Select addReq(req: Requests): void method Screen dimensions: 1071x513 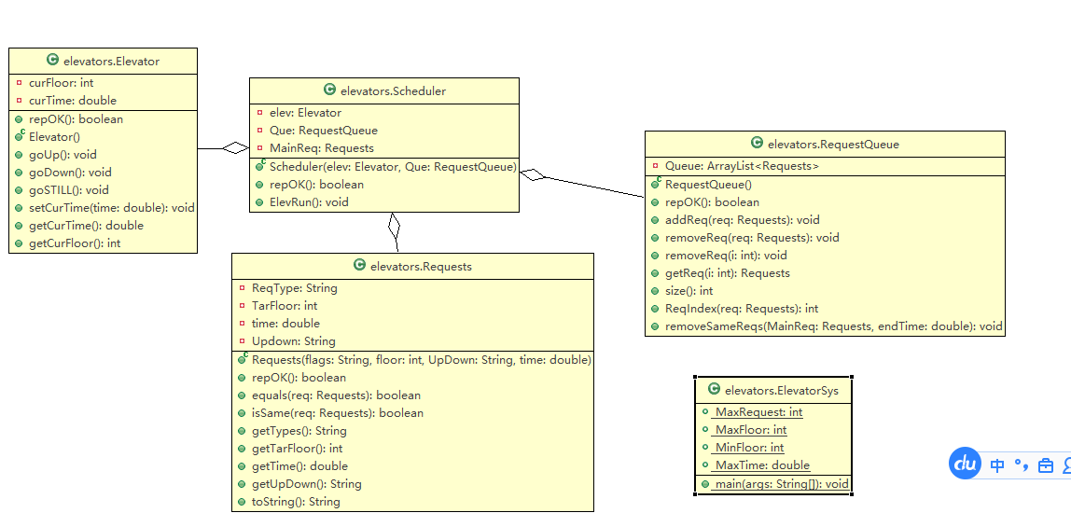coord(742,220)
